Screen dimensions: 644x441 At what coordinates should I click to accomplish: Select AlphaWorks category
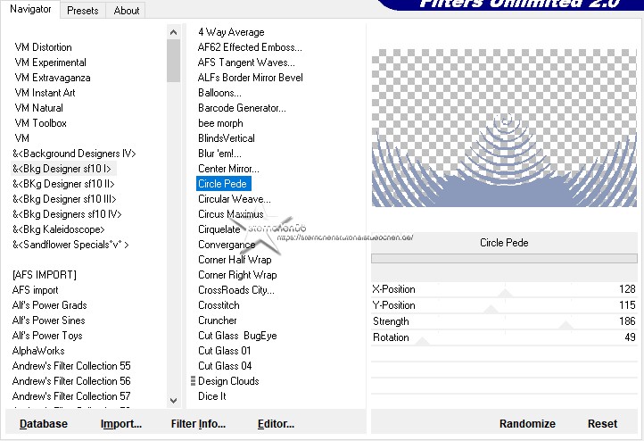(38, 351)
